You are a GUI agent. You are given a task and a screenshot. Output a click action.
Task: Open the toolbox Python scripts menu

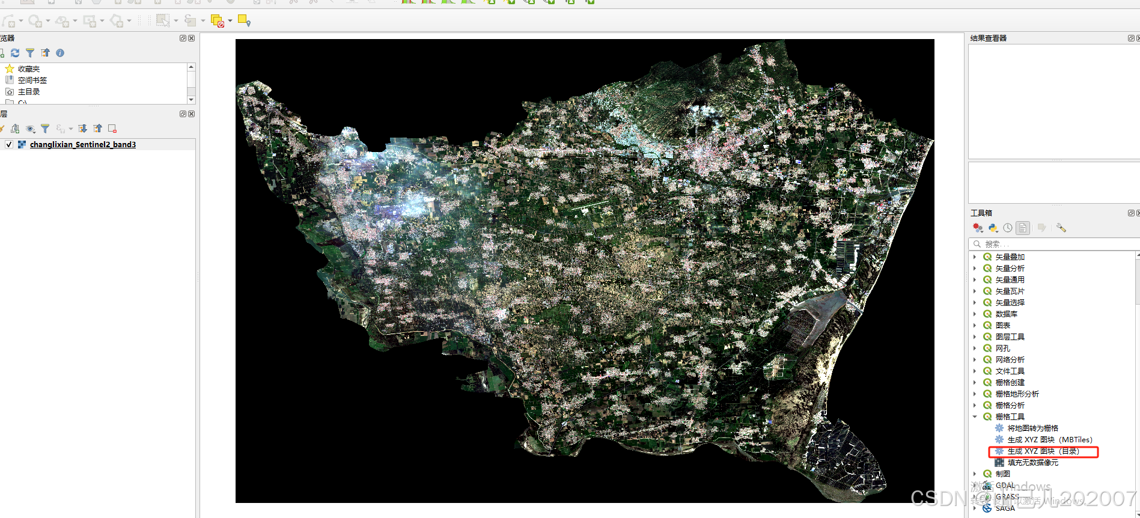tap(993, 228)
